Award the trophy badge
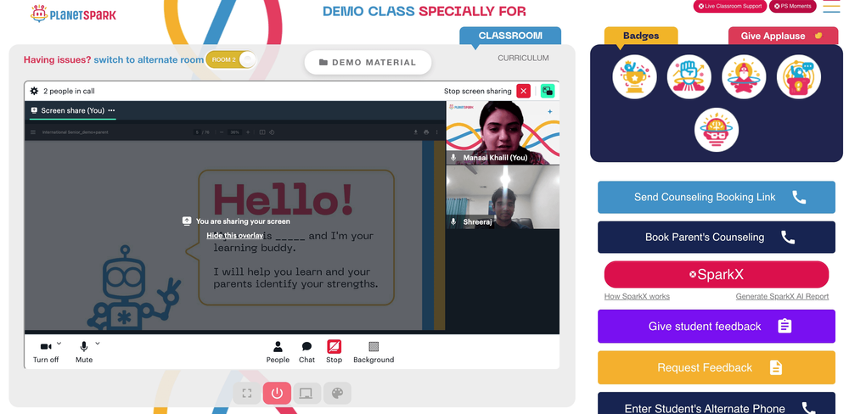Image resolution: width=849 pixels, height=414 pixels. point(634,77)
